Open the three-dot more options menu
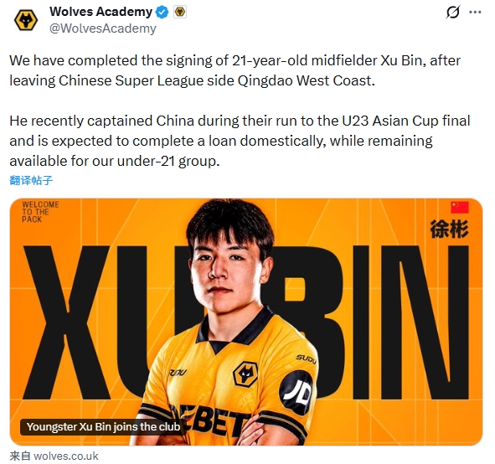 475,13
